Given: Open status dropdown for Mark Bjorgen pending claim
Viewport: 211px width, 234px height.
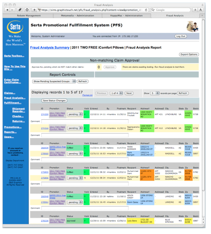Looking at the screenshot, I should tap(75, 154).
